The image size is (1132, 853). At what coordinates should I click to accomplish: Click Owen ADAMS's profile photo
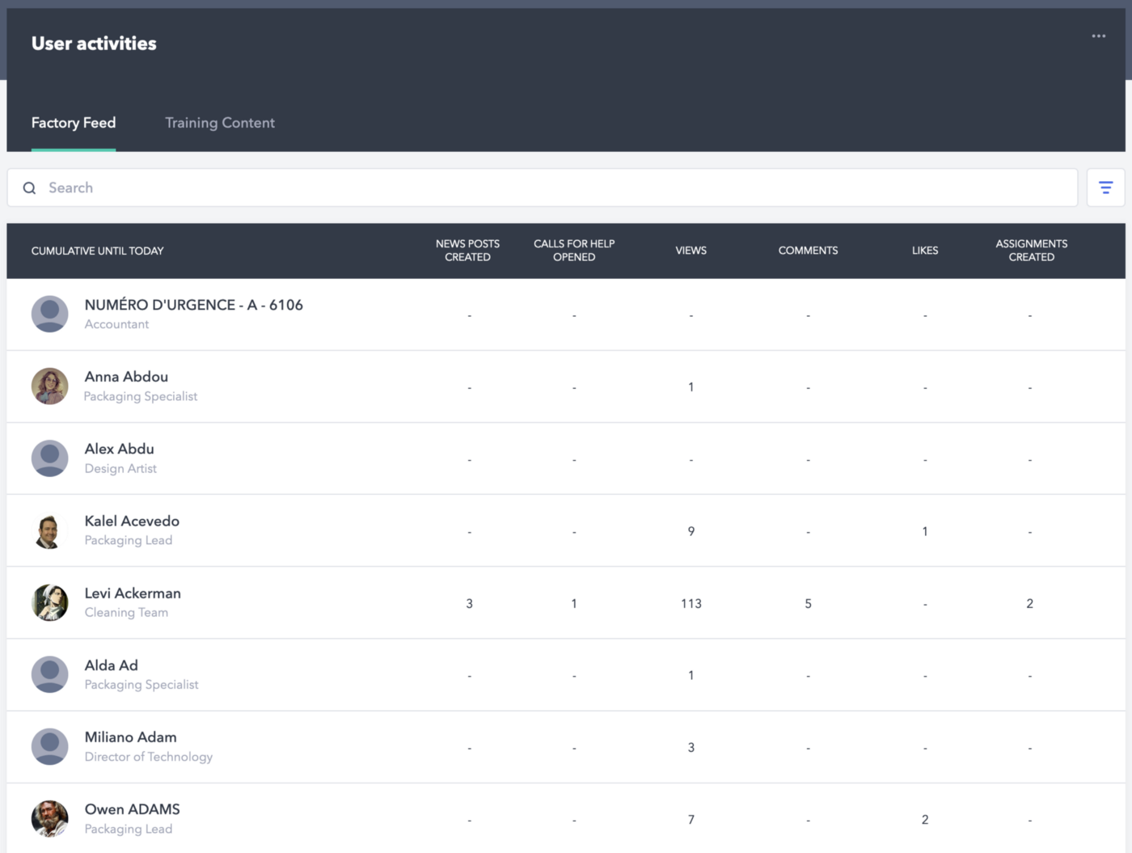tap(50, 819)
